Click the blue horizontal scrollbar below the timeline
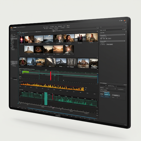 pos(62,113)
